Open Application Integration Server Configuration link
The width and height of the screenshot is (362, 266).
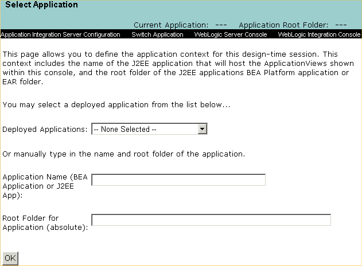point(61,34)
